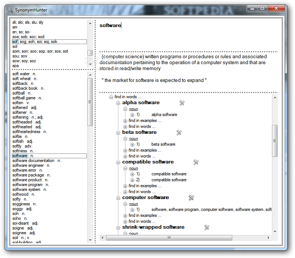Collapse the noun node under alpha software
Image resolution: width=295 pixels, height=258 pixels.
pyautogui.click(x=125, y=109)
